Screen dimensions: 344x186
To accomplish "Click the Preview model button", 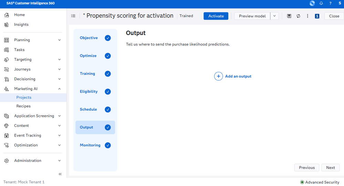I will 252,16.
